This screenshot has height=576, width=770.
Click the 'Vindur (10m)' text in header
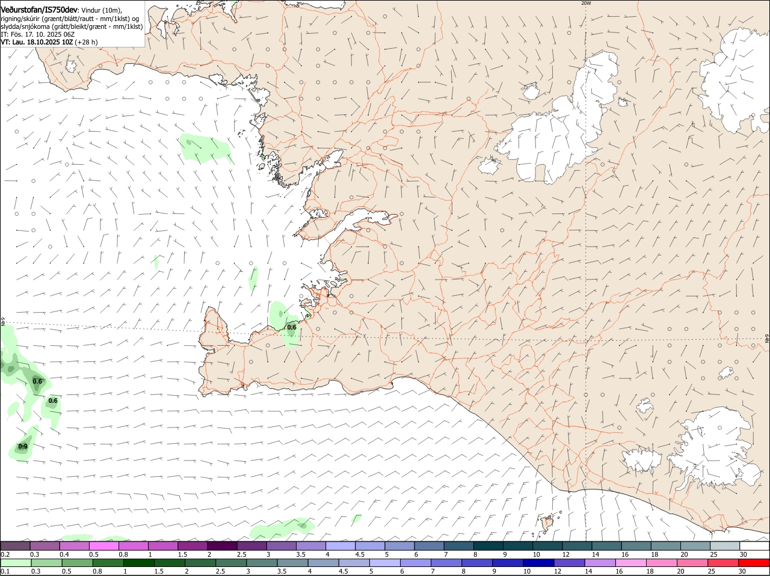click(102, 10)
